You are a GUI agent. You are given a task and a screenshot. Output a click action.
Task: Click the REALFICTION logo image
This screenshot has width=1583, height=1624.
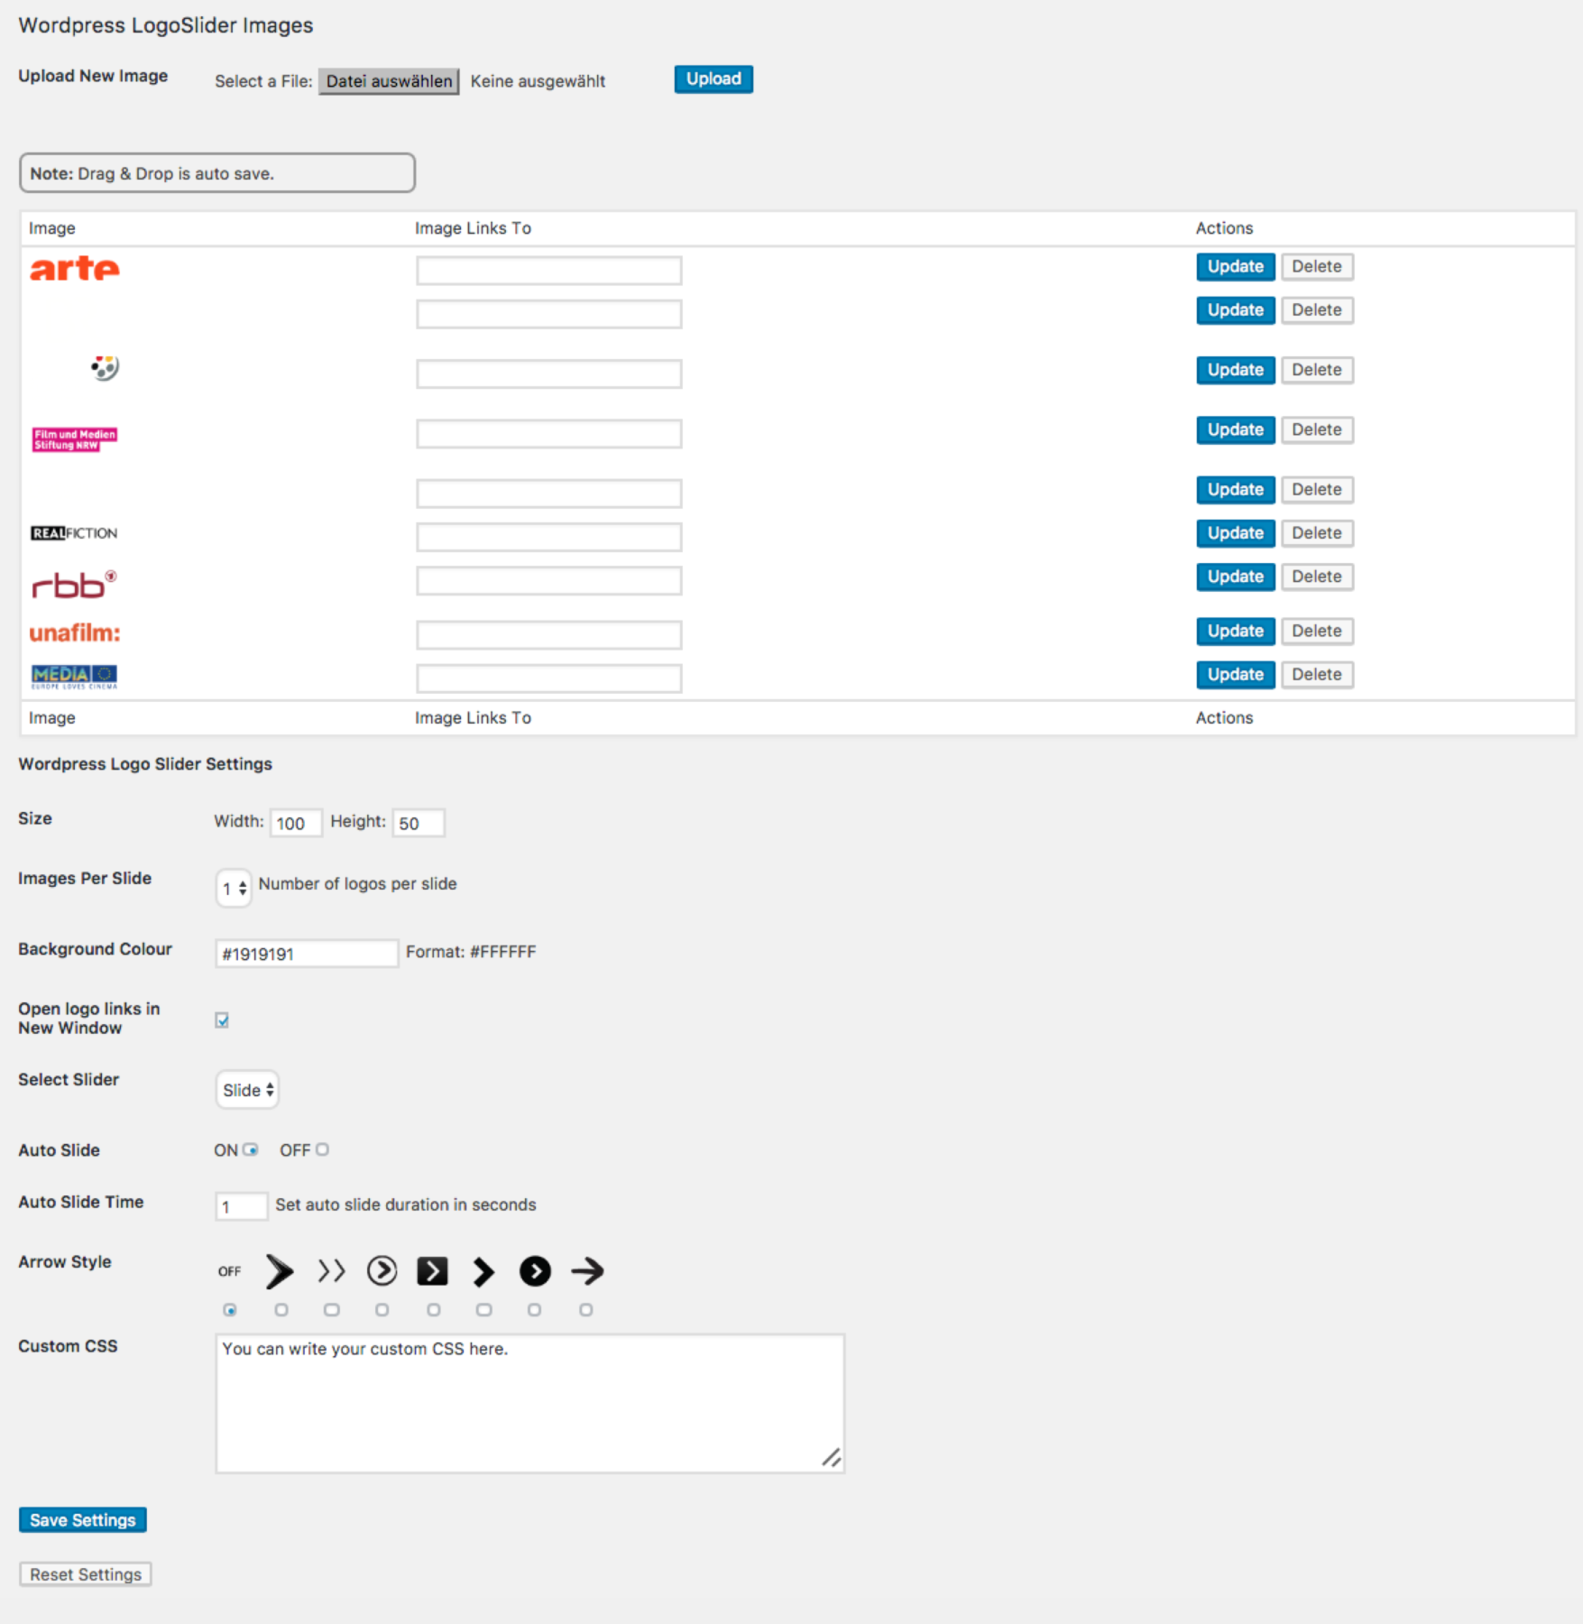74,533
